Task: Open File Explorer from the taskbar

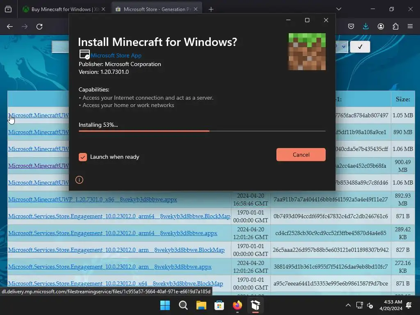Action: pos(201,305)
